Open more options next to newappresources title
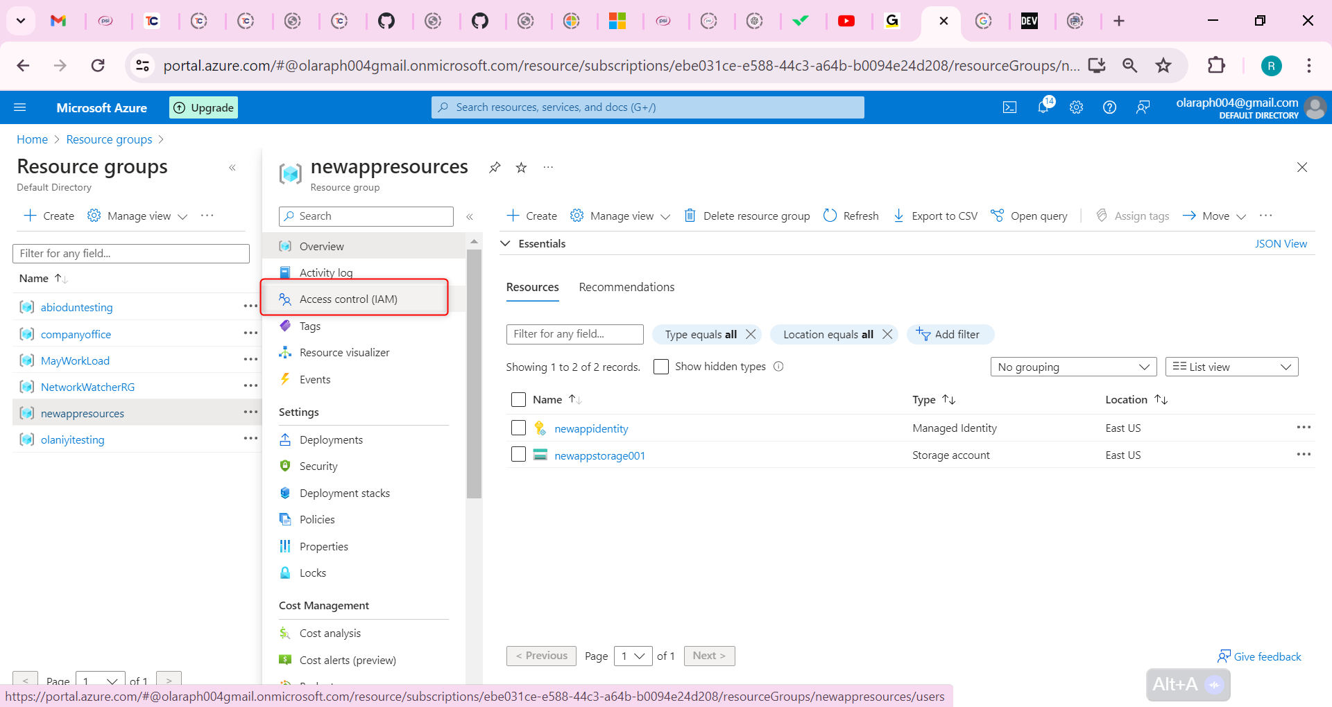This screenshot has width=1332, height=707. click(548, 167)
